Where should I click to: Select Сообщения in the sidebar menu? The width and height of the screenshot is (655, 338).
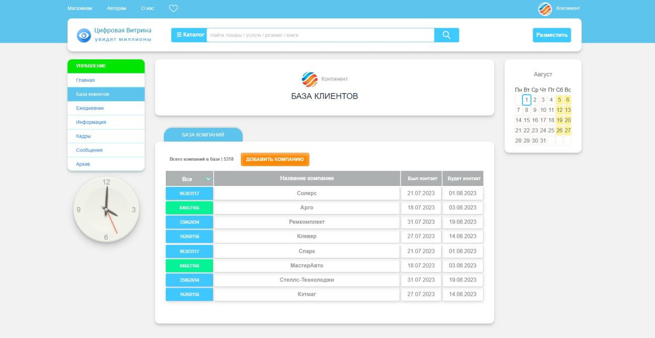point(89,150)
